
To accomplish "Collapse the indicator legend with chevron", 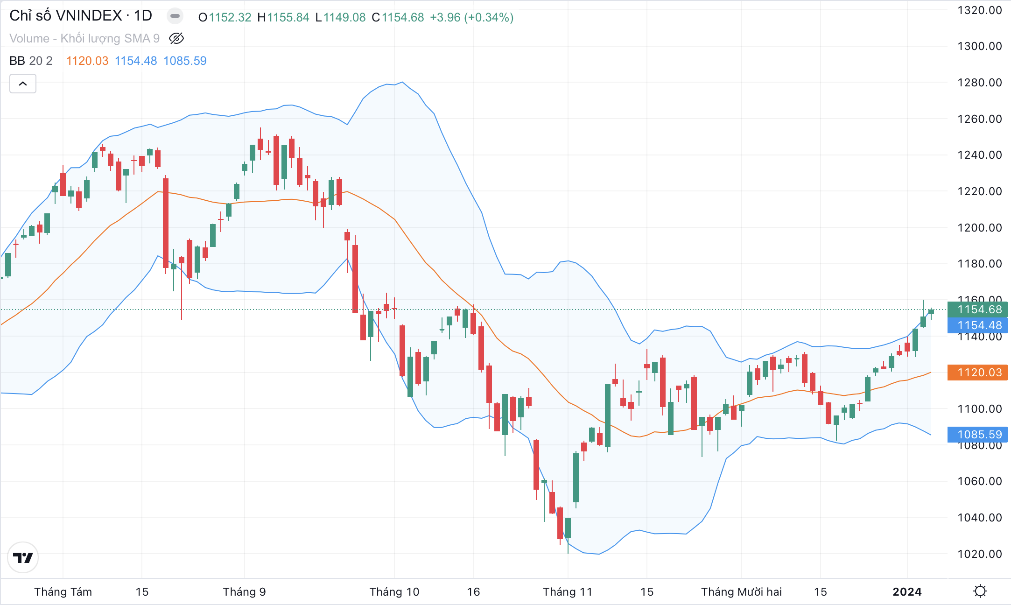I will [x=23, y=84].
